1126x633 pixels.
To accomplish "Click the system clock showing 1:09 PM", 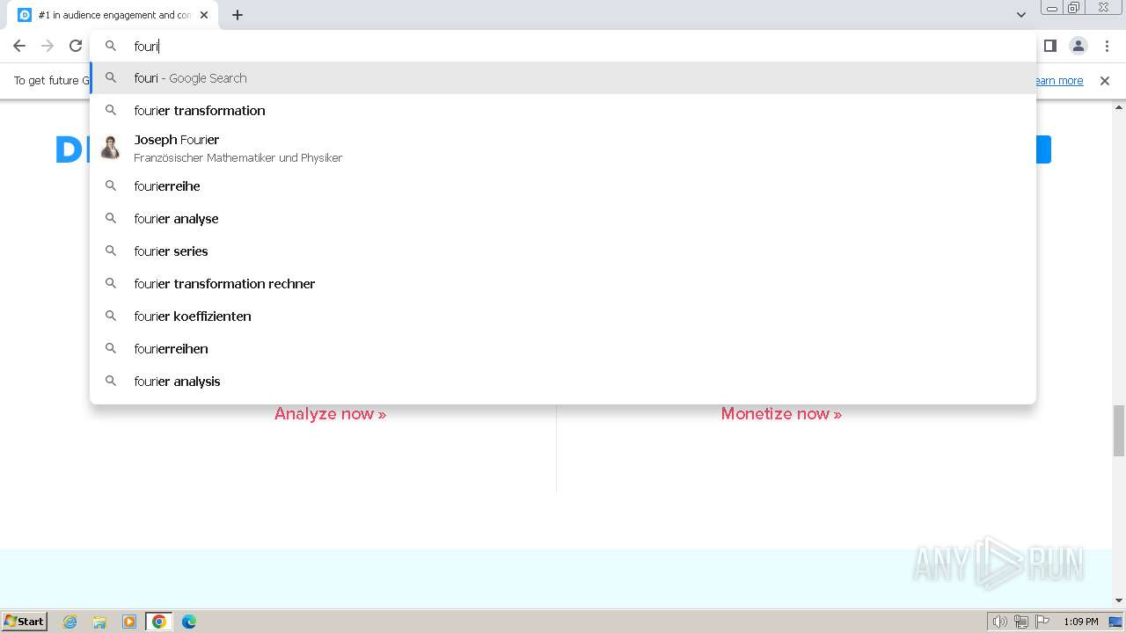I will (x=1081, y=622).
